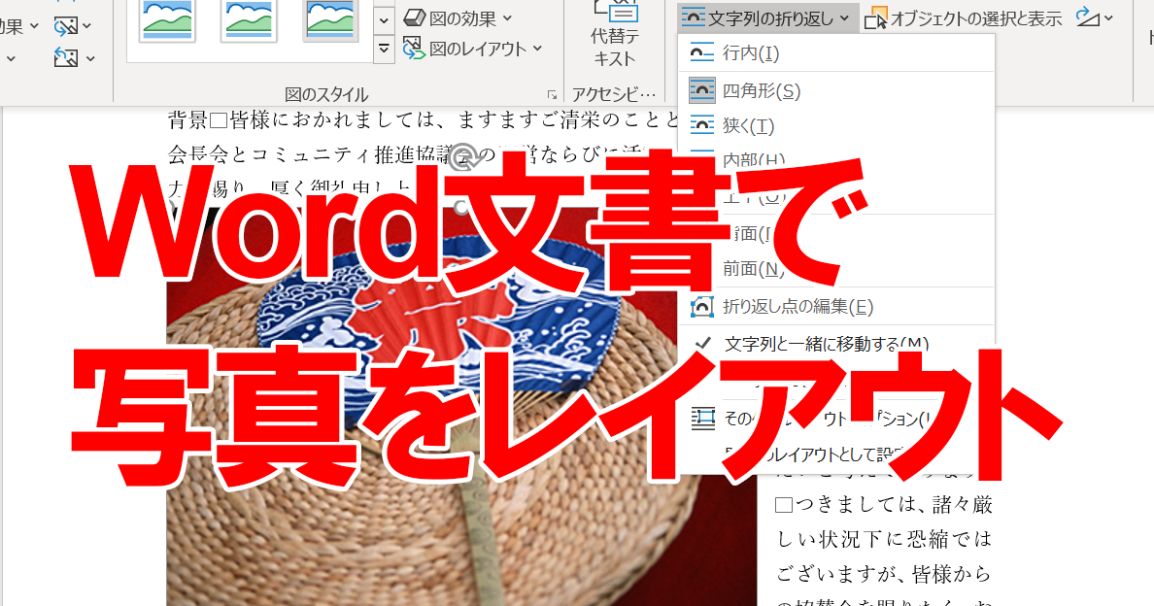Choose 前面(N) wrap option
The width and height of the screenshot is (1154, 606).
[x=836, y=269]
